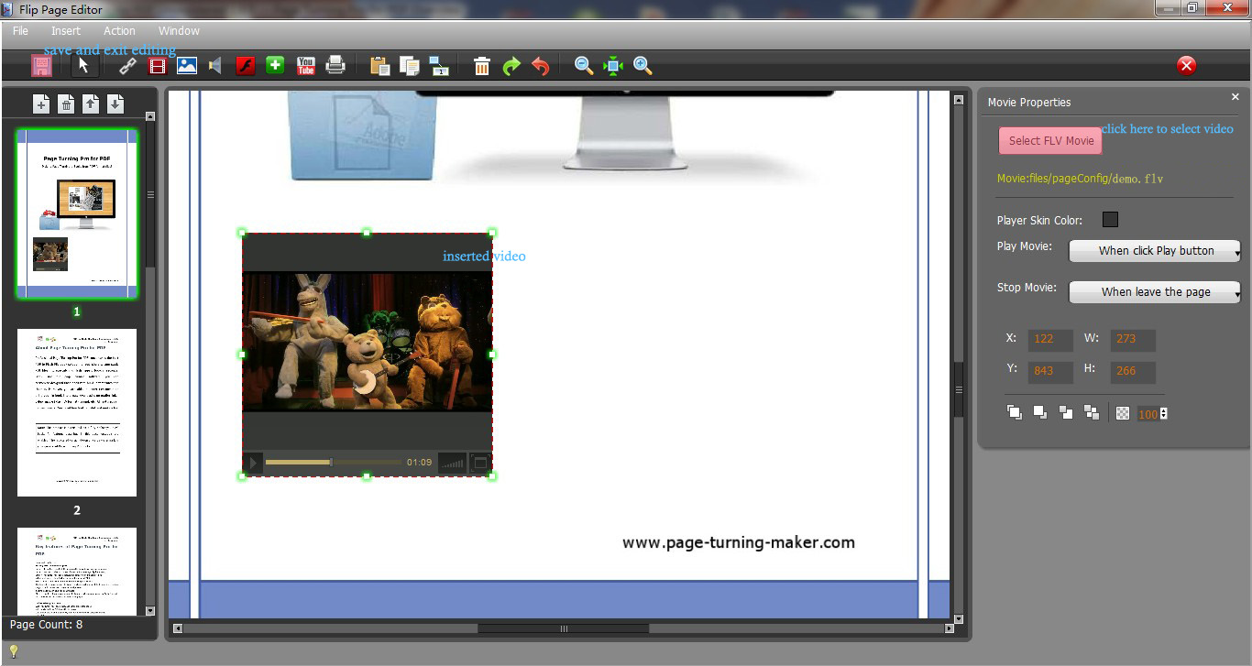Viewport: 1252px width, 666px height.
Task: Open the Stop Movie dropdown
Action: [1155, 291]
